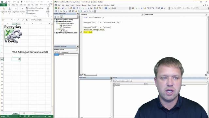Open the Debug menu in VBA editor
The image size is (209, 118).
point(84,5)
